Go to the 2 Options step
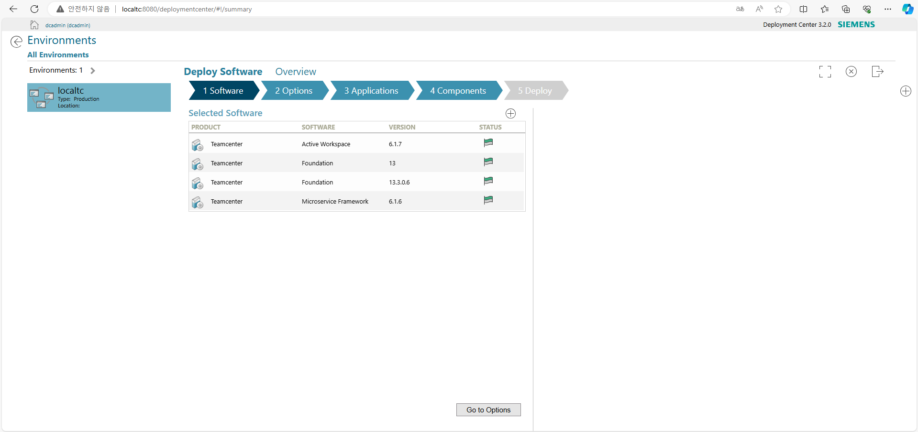The image size is (918, 432). point(294,91)
